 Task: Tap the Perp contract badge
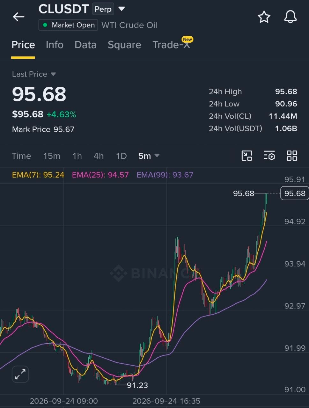(x=103, y=9)
